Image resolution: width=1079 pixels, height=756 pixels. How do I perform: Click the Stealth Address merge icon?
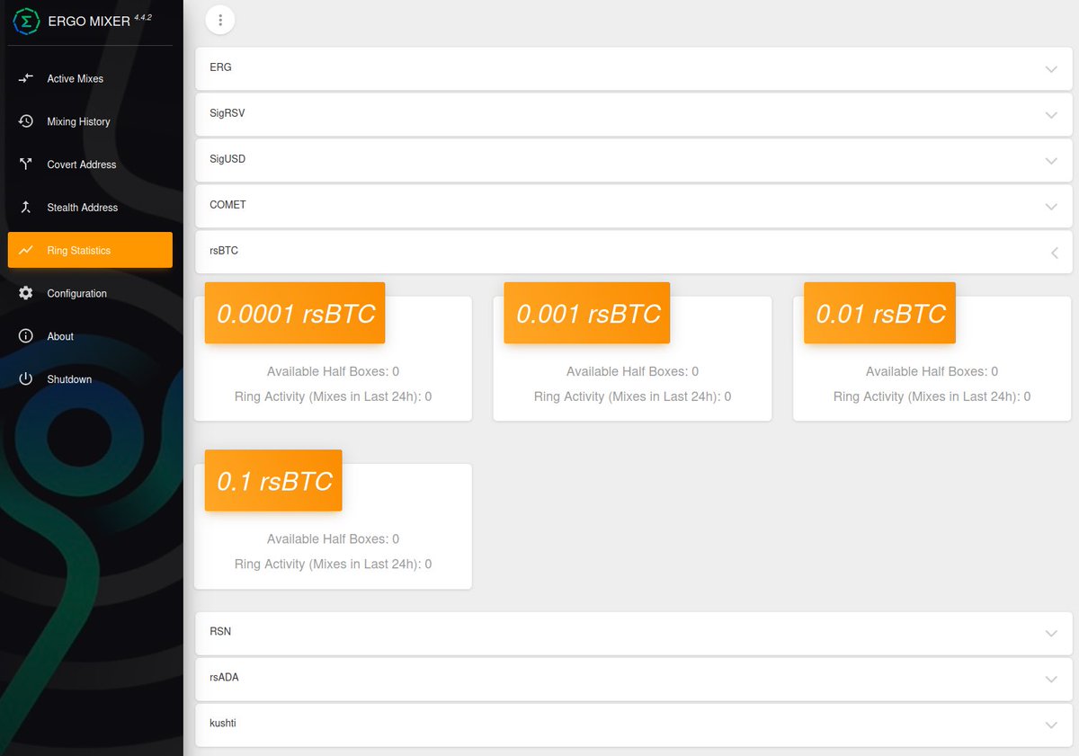point(26,208)
